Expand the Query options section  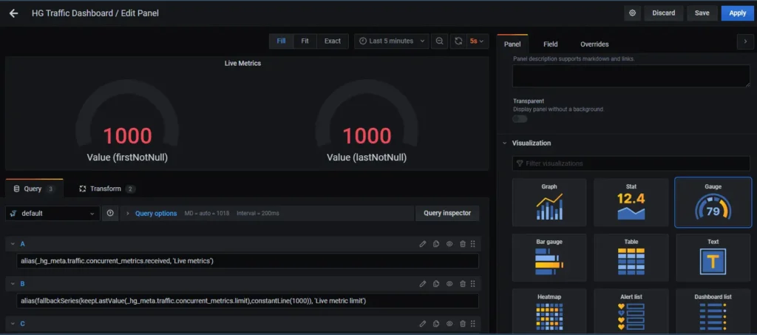(156, 214)
